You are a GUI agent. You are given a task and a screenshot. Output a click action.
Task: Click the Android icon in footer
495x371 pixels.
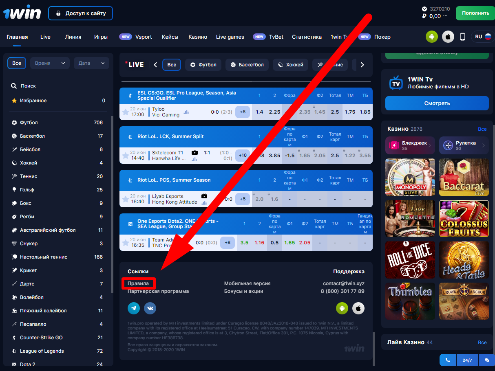(x=342, y=308)
